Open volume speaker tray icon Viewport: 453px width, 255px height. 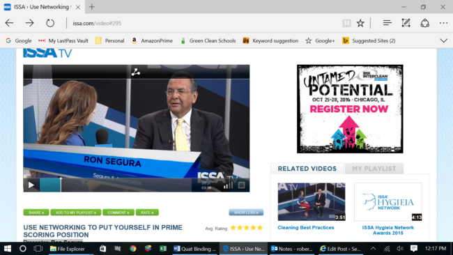coord(400,249)
